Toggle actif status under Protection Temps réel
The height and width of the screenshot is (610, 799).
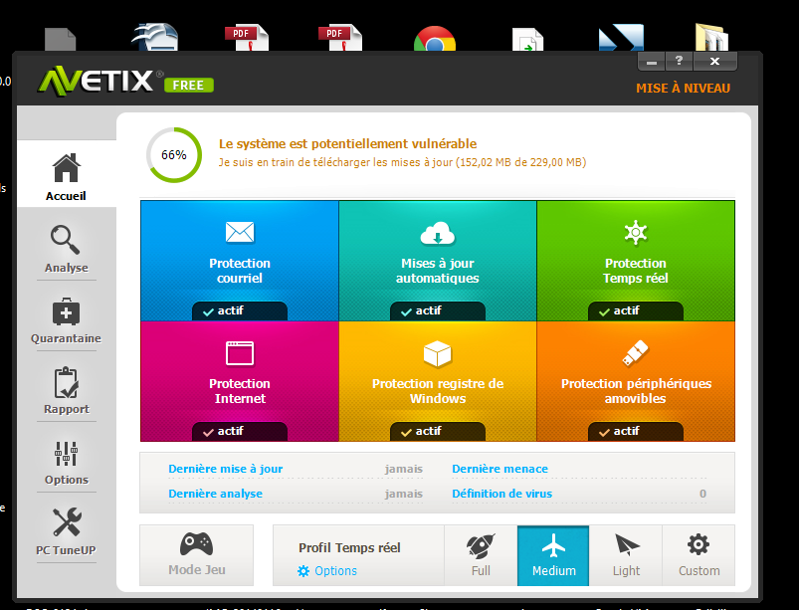tap(636, 310)
